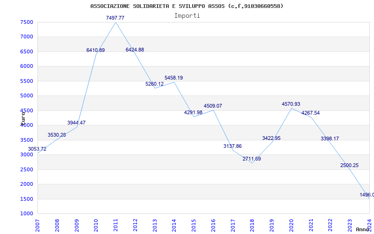Click data label 4267.54
The height and width of the screenshot is (234, 374).
click(x=310, y=113)
